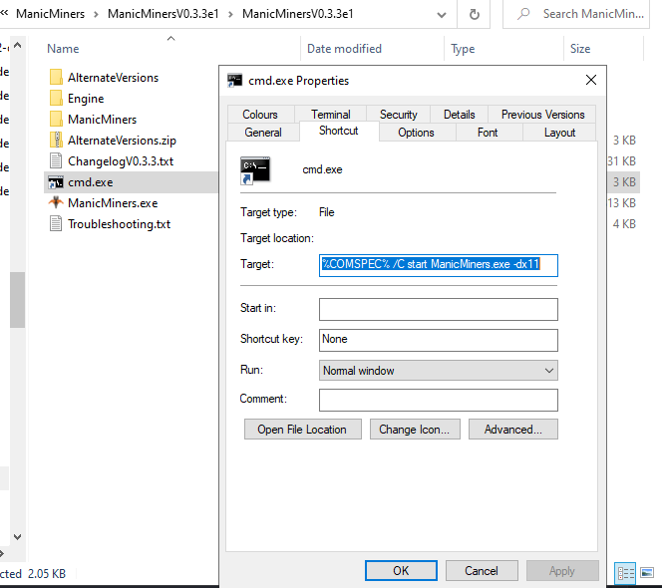Click first ManicMinersV0.3.3e1 breadcrumb segment
The height and width of the screenshot is (588, 662).
tap(164, 14)
